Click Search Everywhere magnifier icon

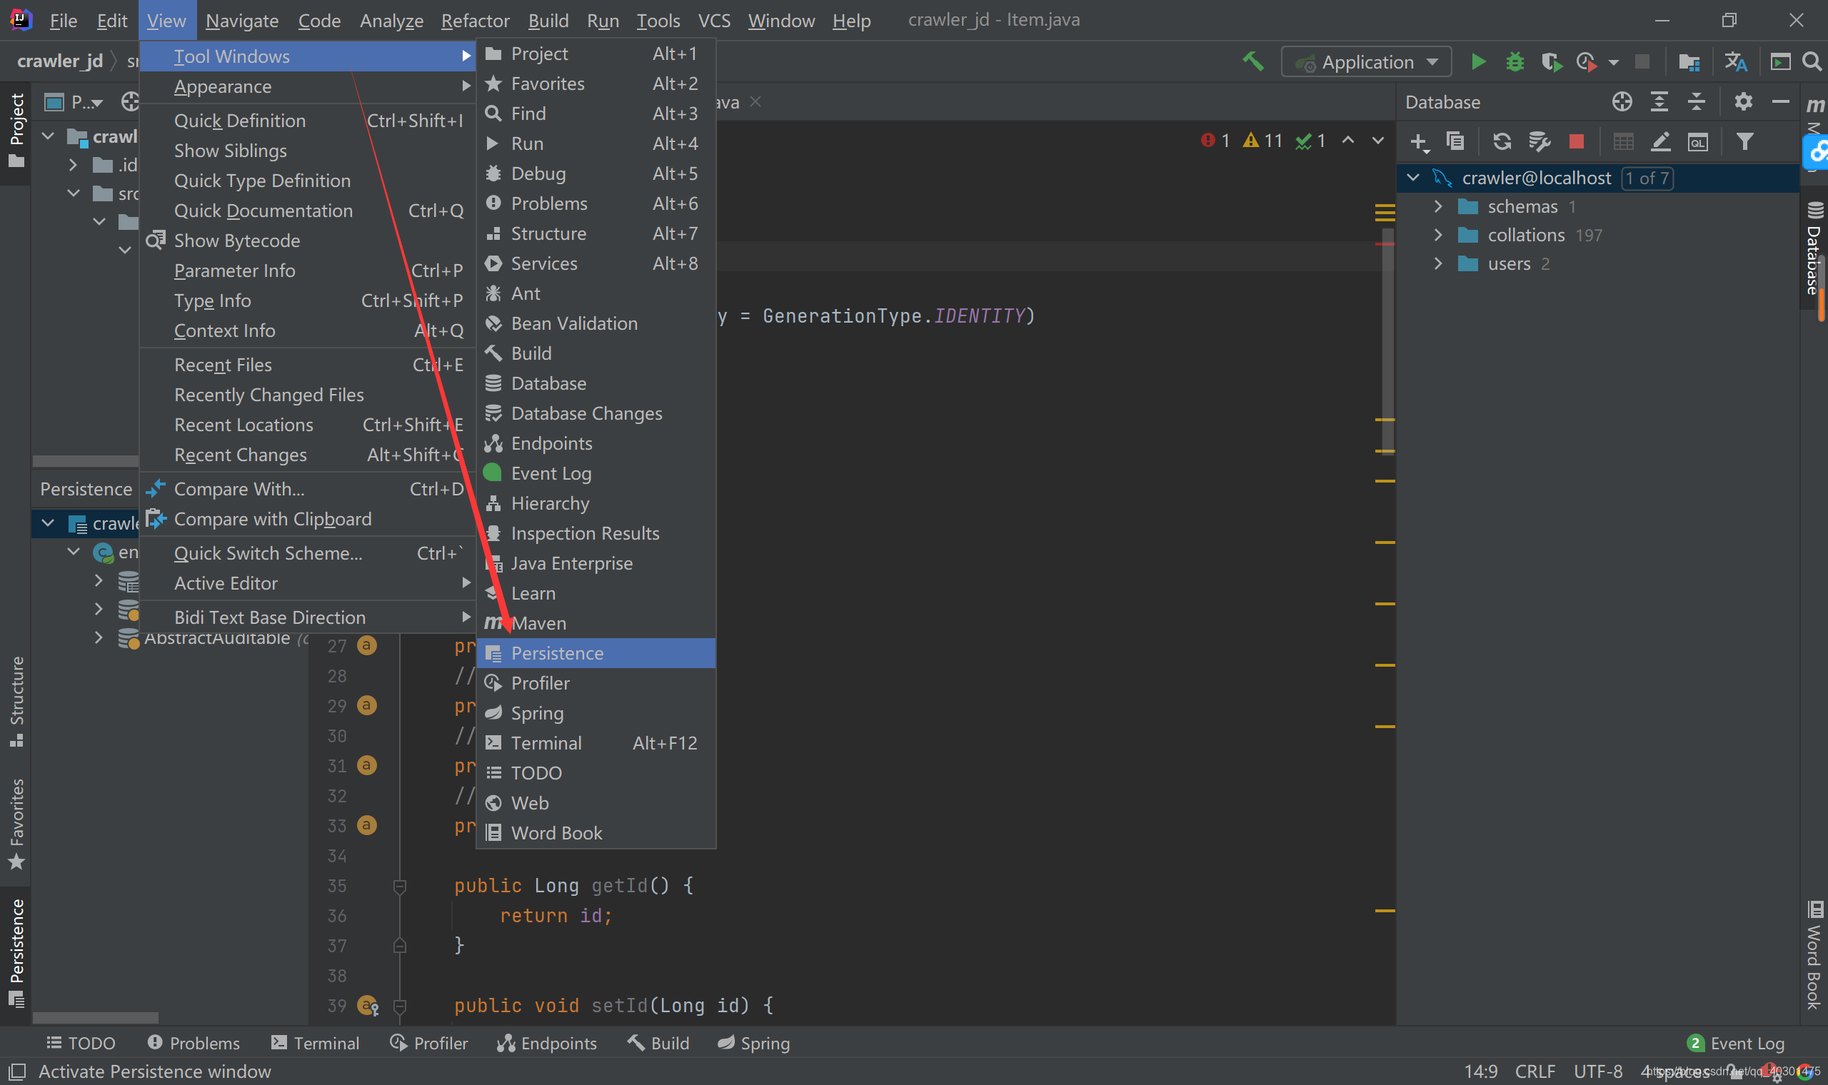pyautogui.click(x=1811, y=62)
